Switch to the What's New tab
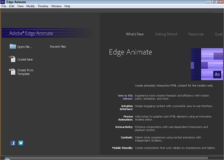The image size is (224, 160). click(135, 34)
